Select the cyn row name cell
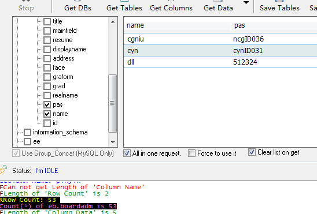This screenshot has width=317, height=214. coord(132,51)
